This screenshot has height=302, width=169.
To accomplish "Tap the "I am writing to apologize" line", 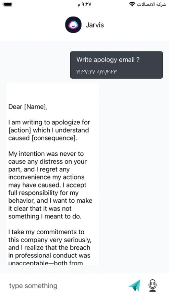I will (49, 122).
